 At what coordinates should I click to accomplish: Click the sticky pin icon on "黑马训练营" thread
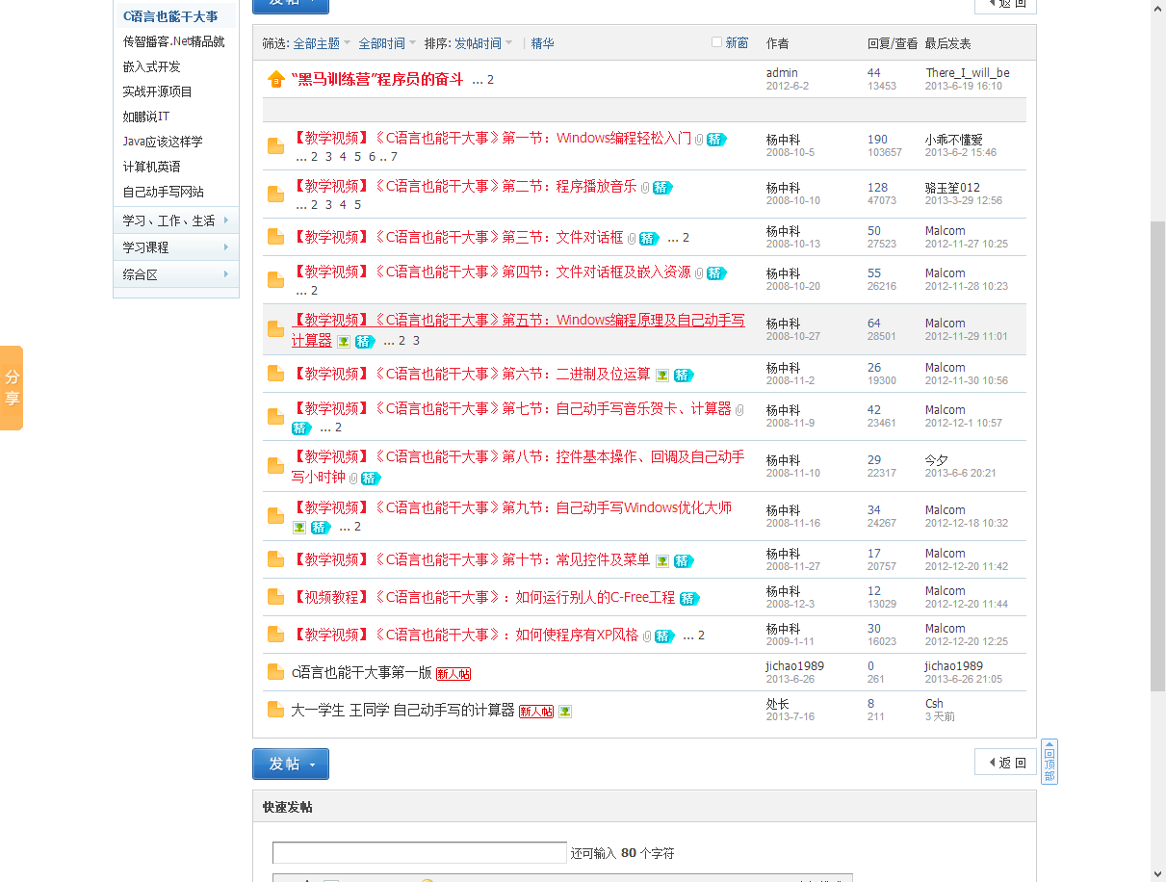tap(275, 79)
